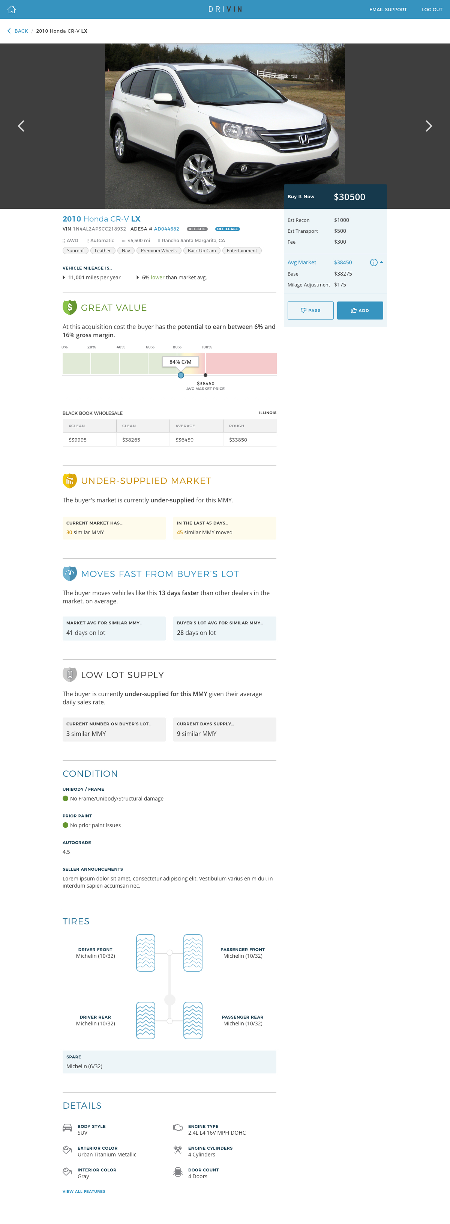Click the Rancho Santa Margarita location pin
Viewport: 450px width, 1224px height.
(x=159, y=241)
